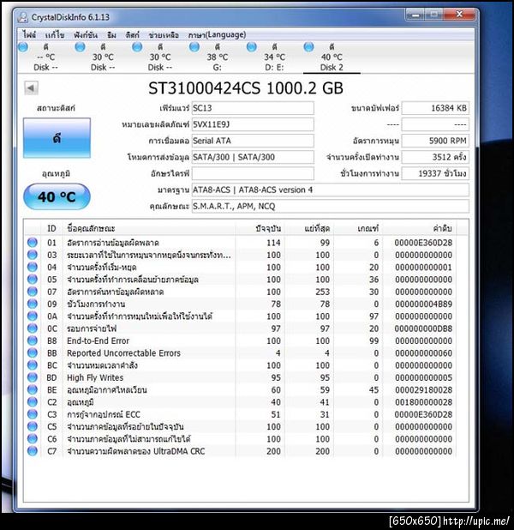The width and height of the screenshot is (514, 530).
Task: Click the status orb for High Fly Writes
Action: tap(33, 377)
